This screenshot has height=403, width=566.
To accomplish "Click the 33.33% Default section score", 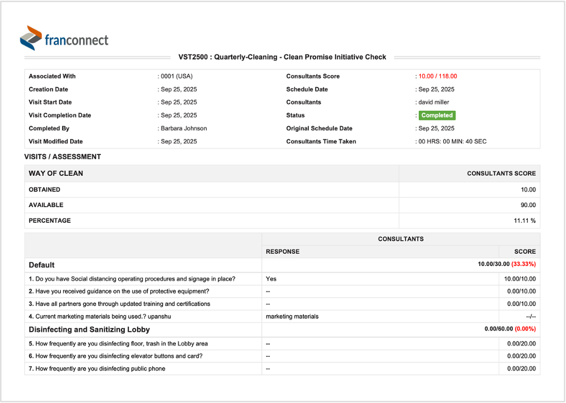I will tap(523, 264).
